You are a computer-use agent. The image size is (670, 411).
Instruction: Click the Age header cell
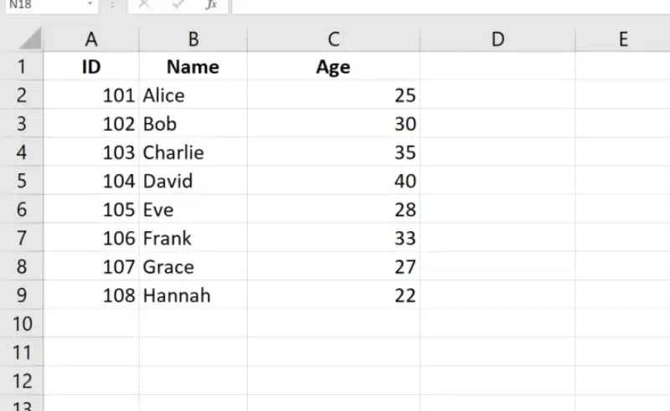[333, 67]
